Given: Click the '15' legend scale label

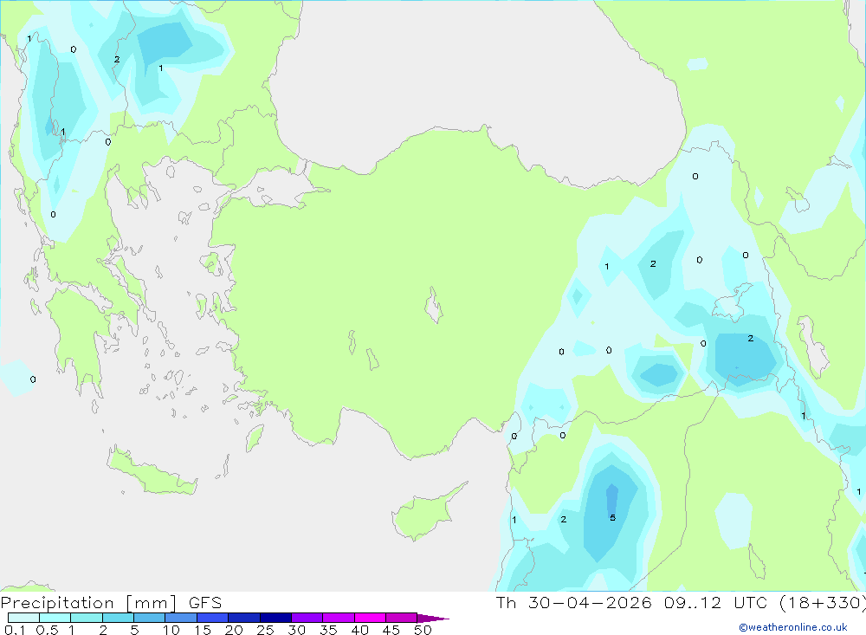Looking at the screenshot, I should 203,630.
